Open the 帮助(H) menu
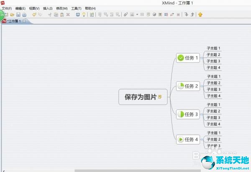 [x=90, y=8]
